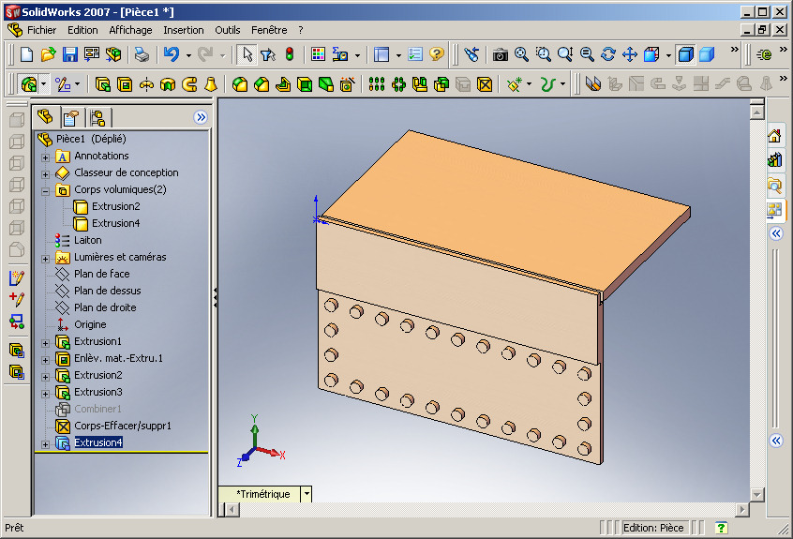Viewport: 793px width, 539px height.
Task: Select the suppressed Combiner1 feature
Action: coord(97,409)
